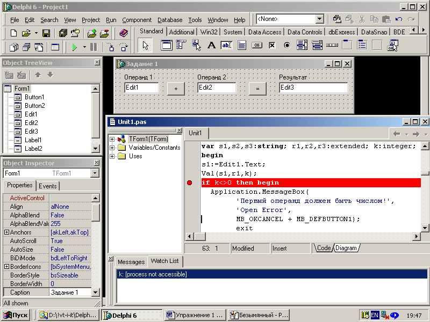Select the Button (OK) component icon
This screenshot has width=430, height=322.
257,45
